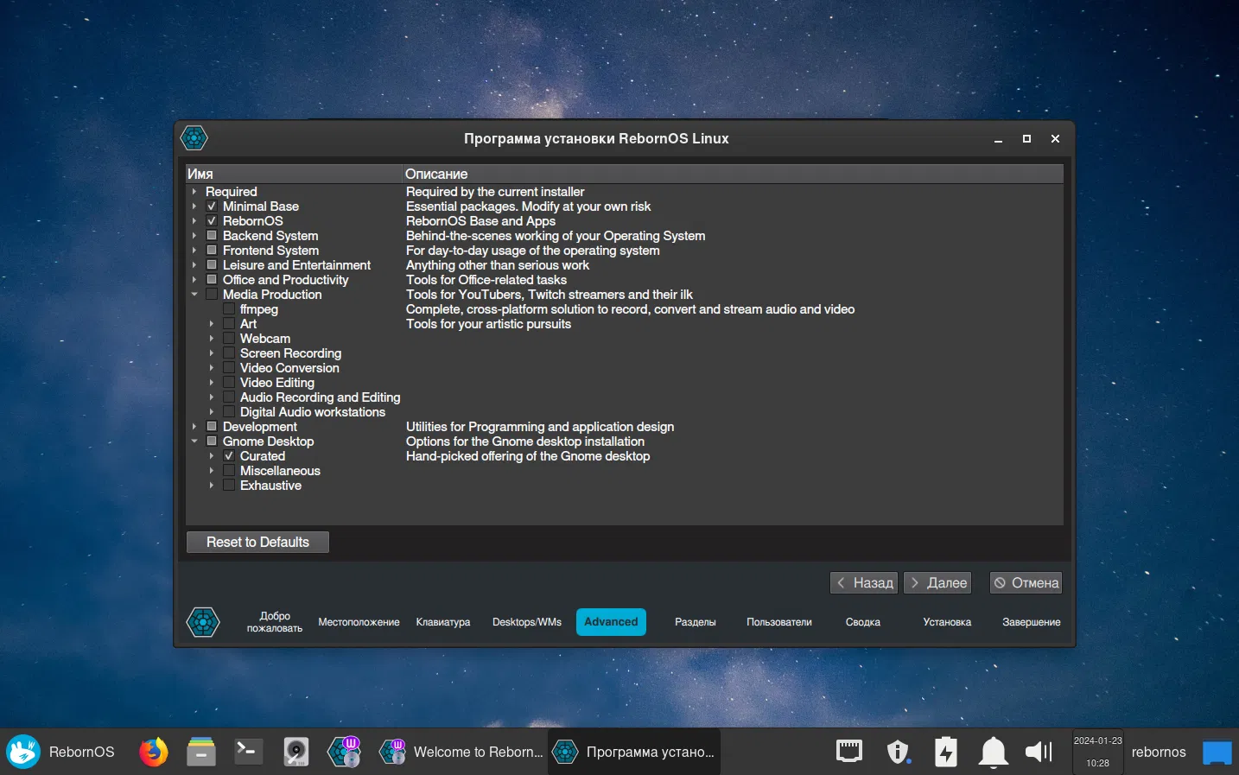Show notifications via the bell icon
Viewport: 1239px width, 775px height.
click(994, 752)
